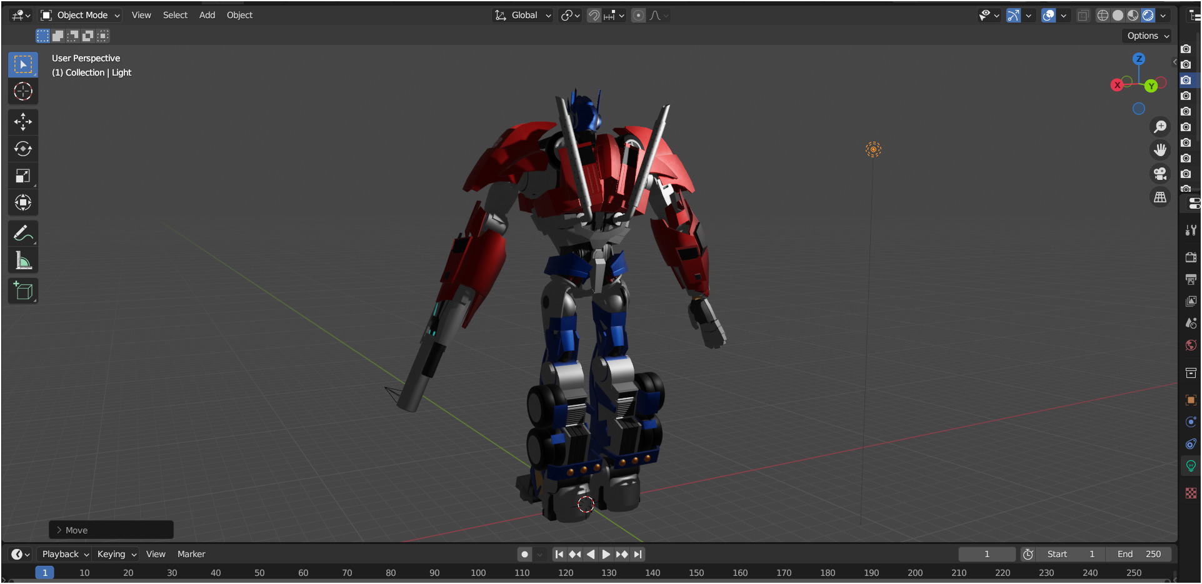1202x584 pixels.
Task: Open the Light data properties tab (green bulb)
Action: 1191,466
